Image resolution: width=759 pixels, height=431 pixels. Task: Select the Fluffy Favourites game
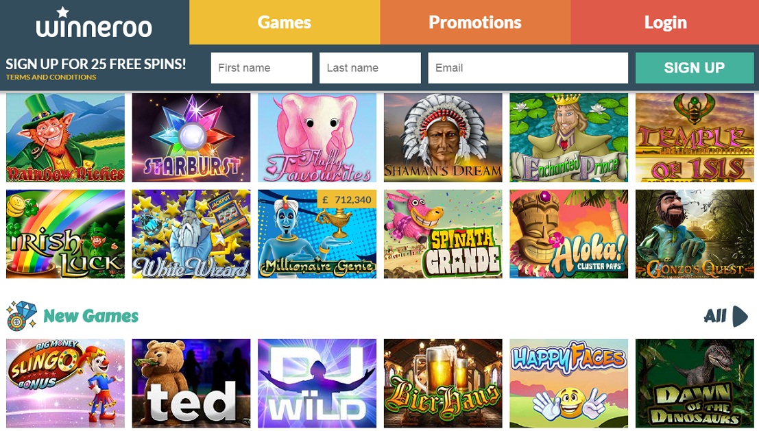(x=317, y=138)
